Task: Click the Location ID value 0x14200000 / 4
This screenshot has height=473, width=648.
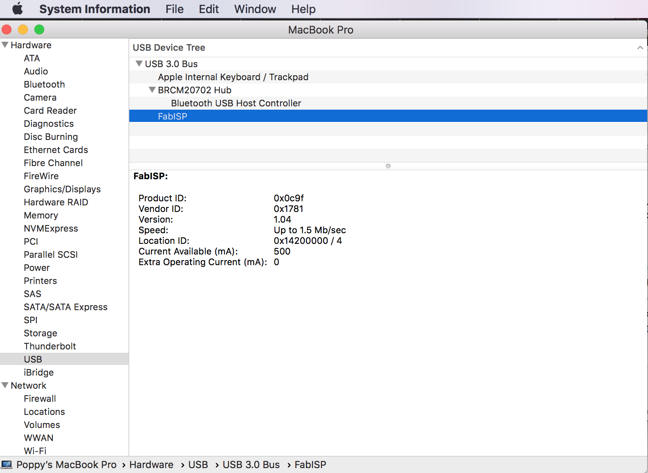Action: click(308, 241)
